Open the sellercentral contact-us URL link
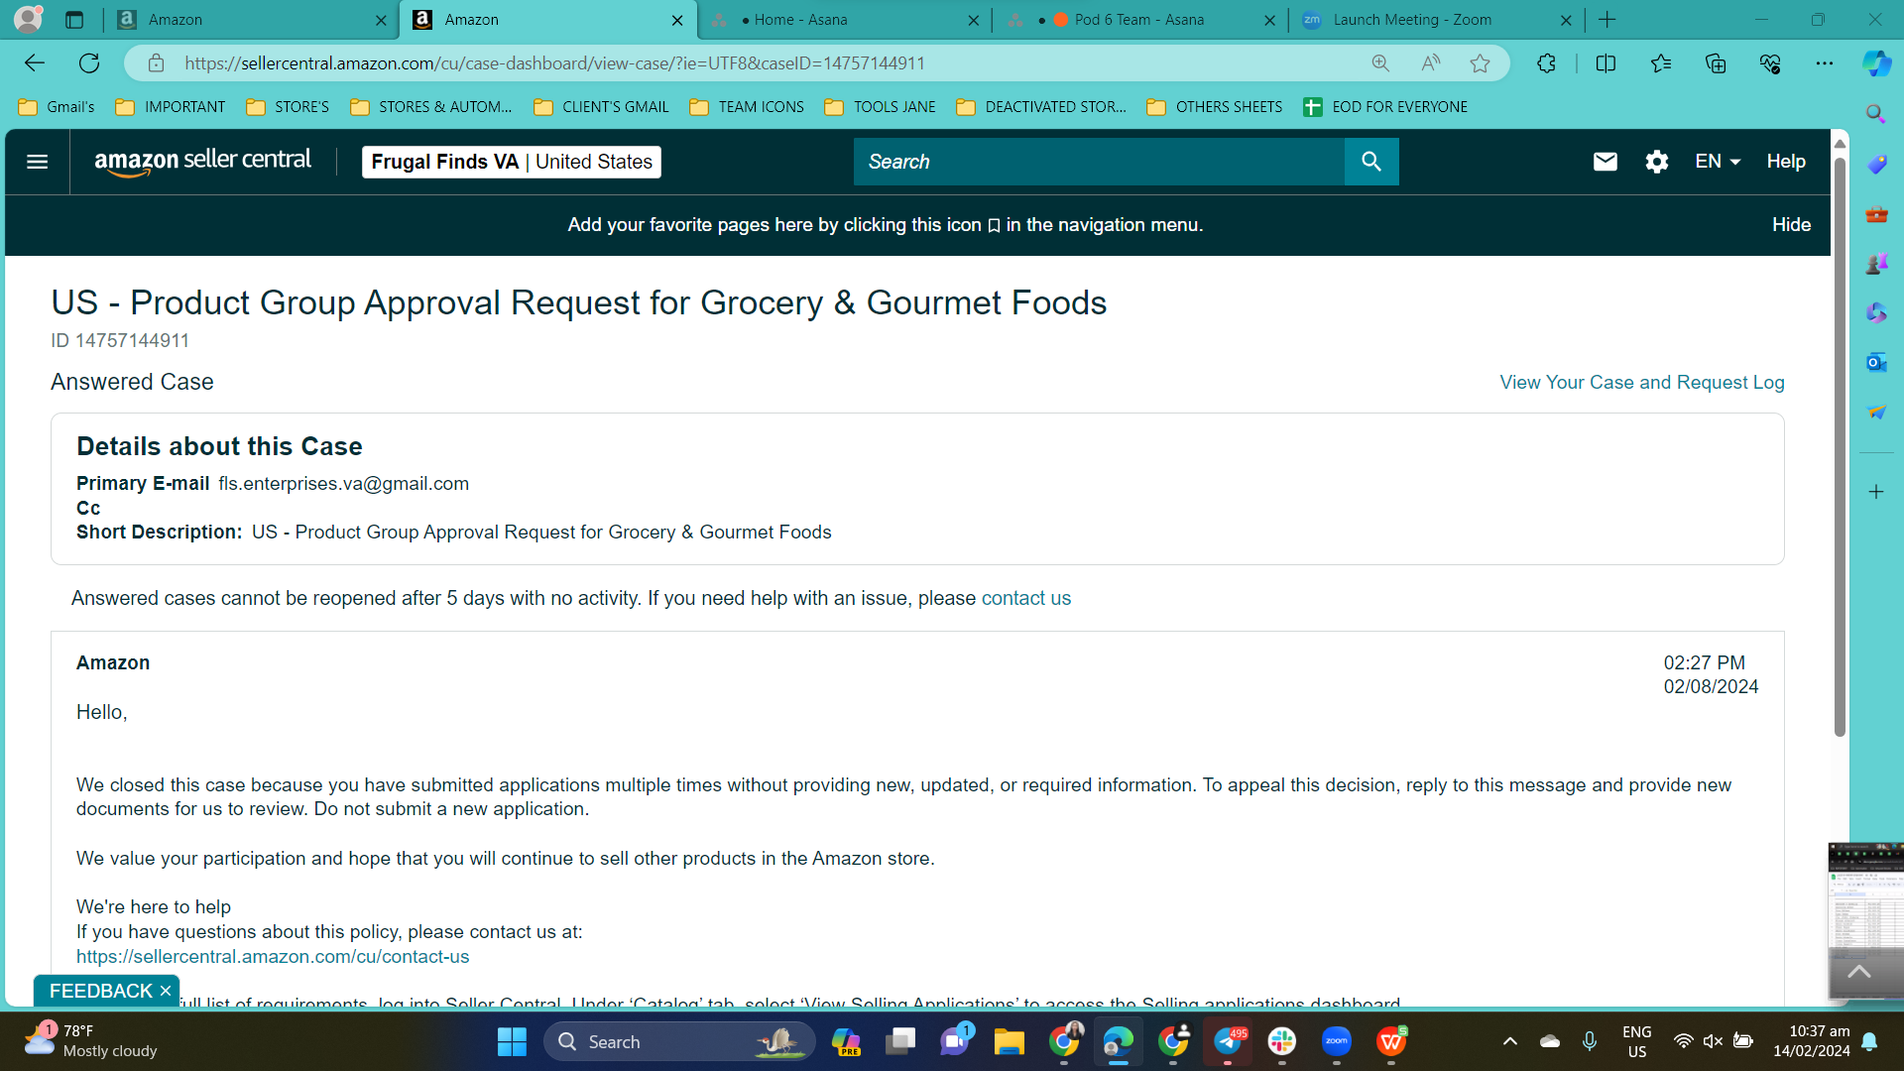 [x=273, y=957]
